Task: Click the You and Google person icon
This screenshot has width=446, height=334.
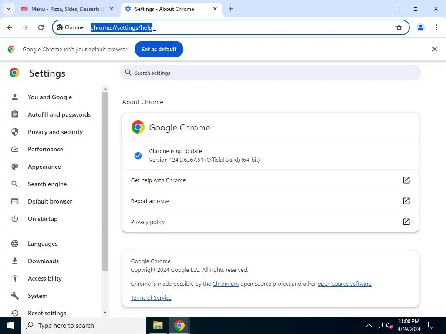Action: pos(14,97)
